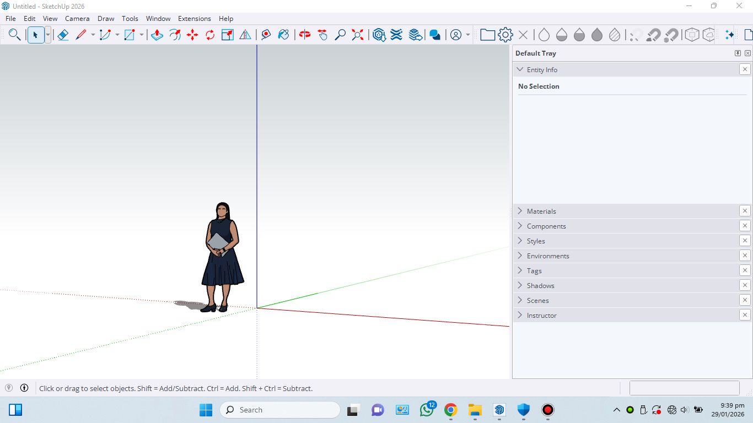
Task: Click the toolbar X delete icon
Action: click(523, 35)
